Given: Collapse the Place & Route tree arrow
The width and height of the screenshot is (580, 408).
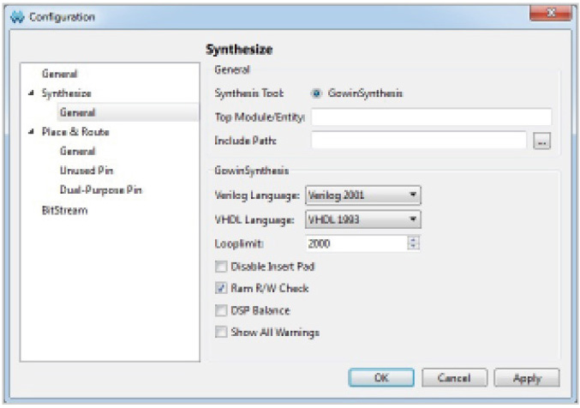Looking at the screenshot, I should click(x=33, y=132).
